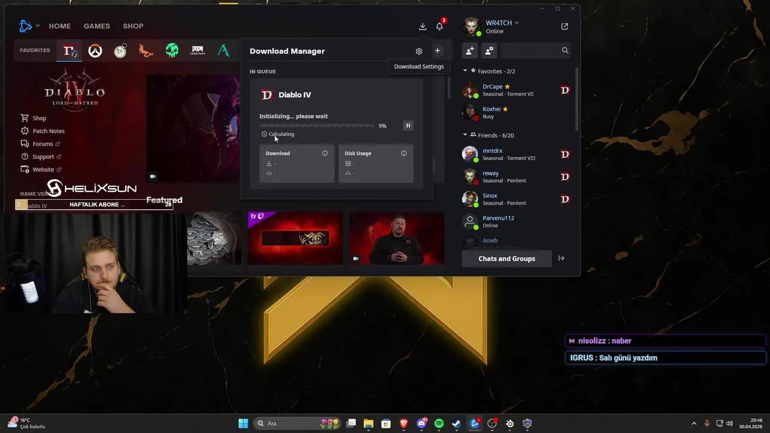This screenshot has width=770, height=433.
Task: Click the downloads arrow icon in the header
Action: [x=422, y=26]
